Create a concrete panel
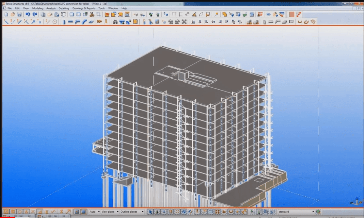 coord(291,22)
